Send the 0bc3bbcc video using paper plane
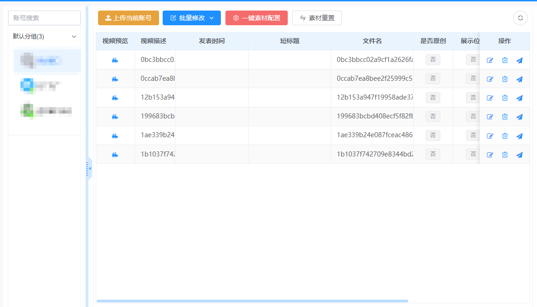Image resolution: width=537 pixels, height=307 pixels. pyautogui.click(x=519, y=60)
